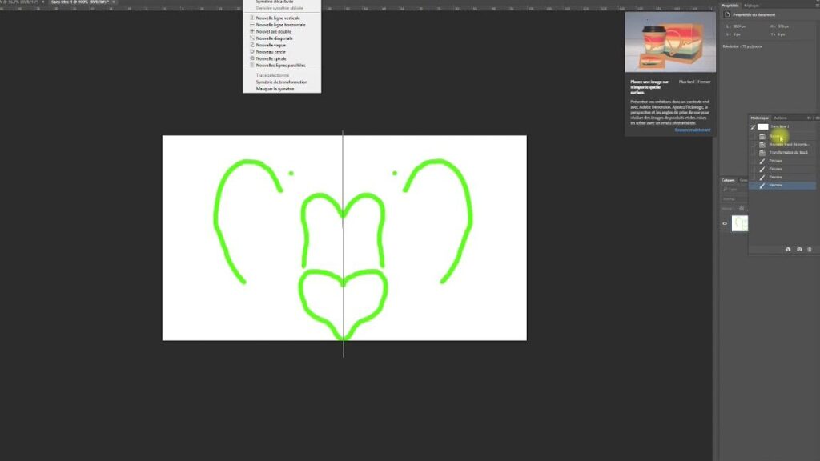Click diagonal icon beside Nouvelle diagonale
Screen dimensions: 820x461
click(x=252, y=38)
